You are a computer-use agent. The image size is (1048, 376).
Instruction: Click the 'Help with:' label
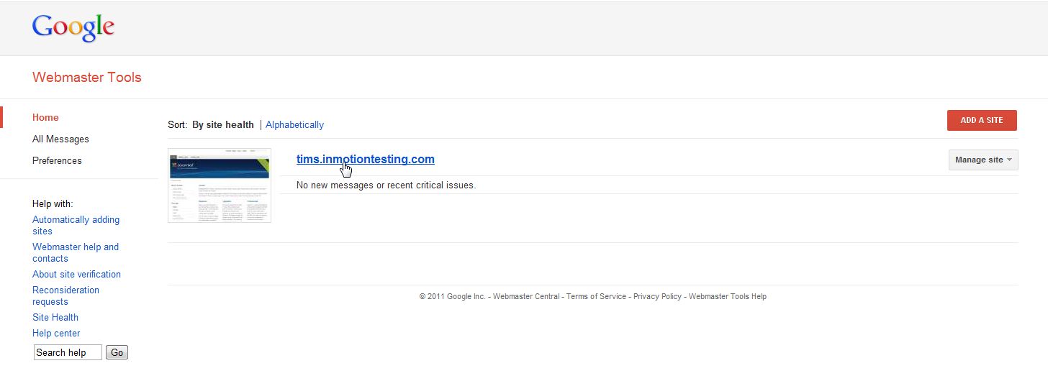coord(53,203)
